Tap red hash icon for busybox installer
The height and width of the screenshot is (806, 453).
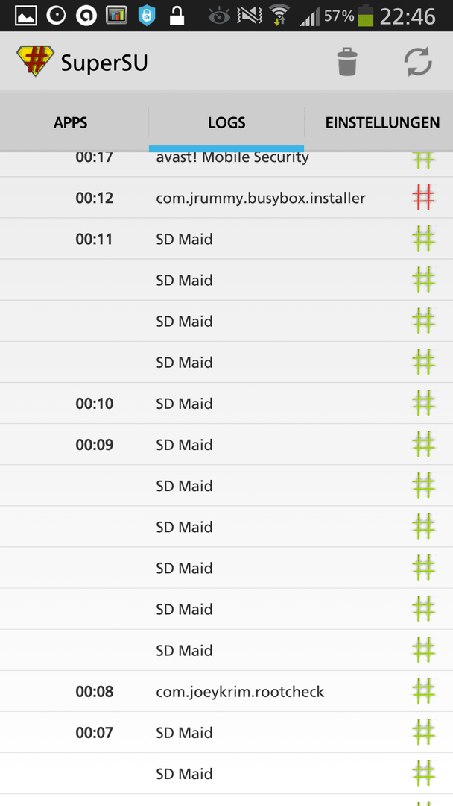coord(424,197)
